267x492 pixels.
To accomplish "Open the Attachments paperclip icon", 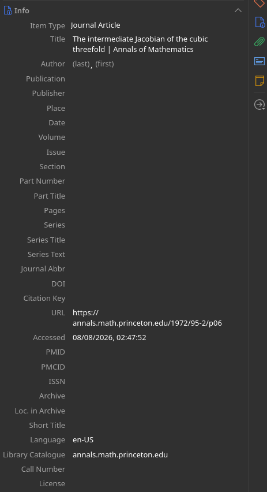I will (260, 42).
